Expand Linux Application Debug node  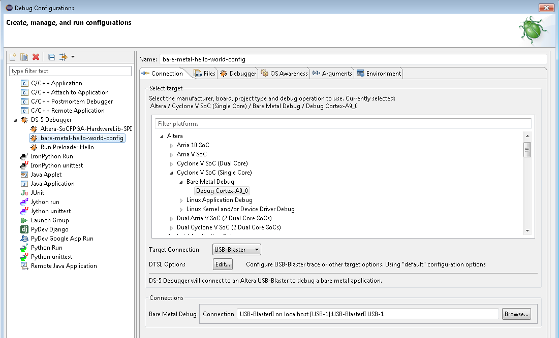point(181,200)
